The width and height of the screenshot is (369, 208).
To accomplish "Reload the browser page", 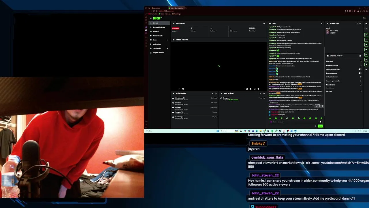I will coord(154,11).
